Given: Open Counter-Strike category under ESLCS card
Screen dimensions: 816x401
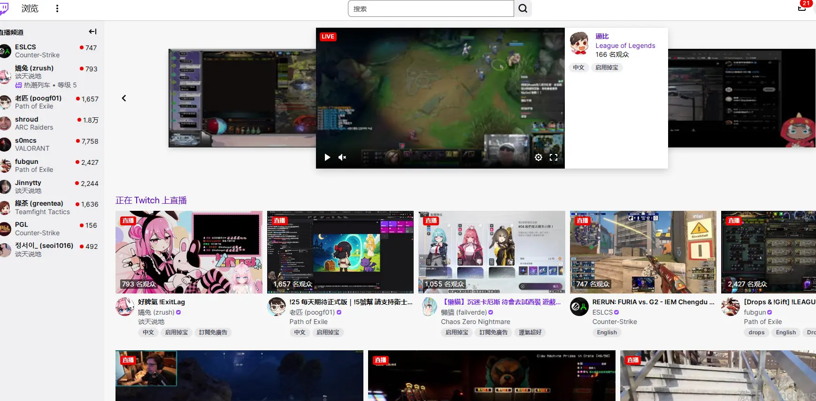Looking at the screenshot, I should [x=615, y=322].
